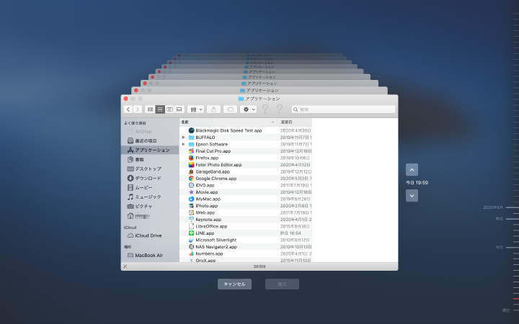The image size is (519, 324).
Task: Select Blackmagic Disk Speed Test.app icon
Action: coord(191,130)
